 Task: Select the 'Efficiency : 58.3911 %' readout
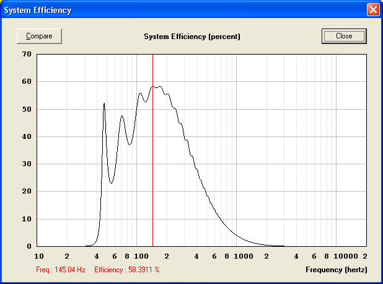click(x=127, y=270)
